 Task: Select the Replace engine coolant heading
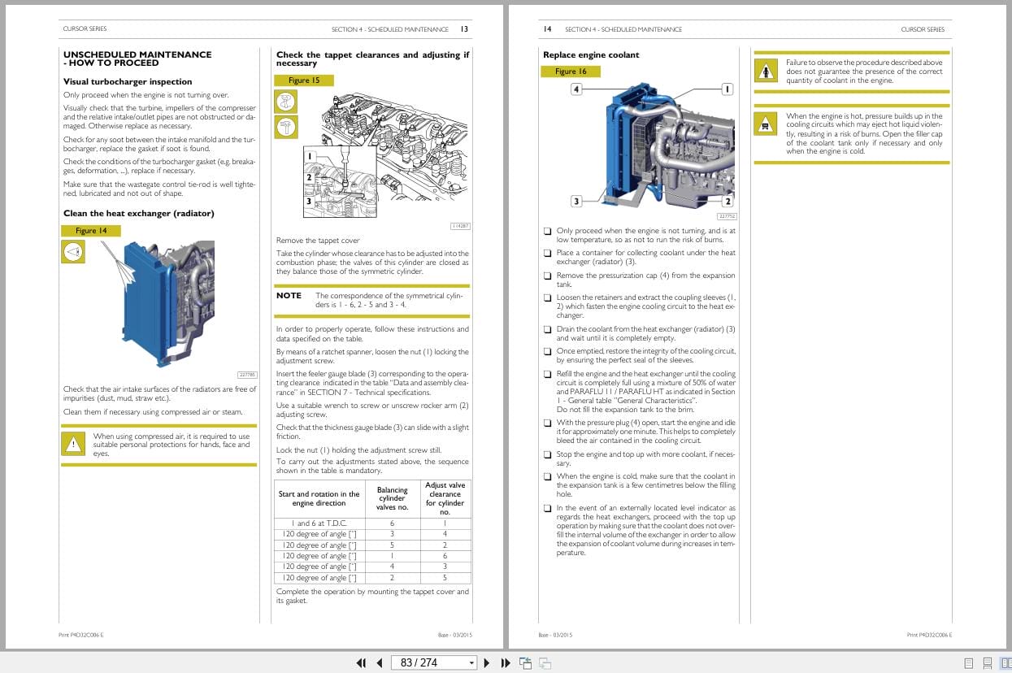[x=591, y=54]
